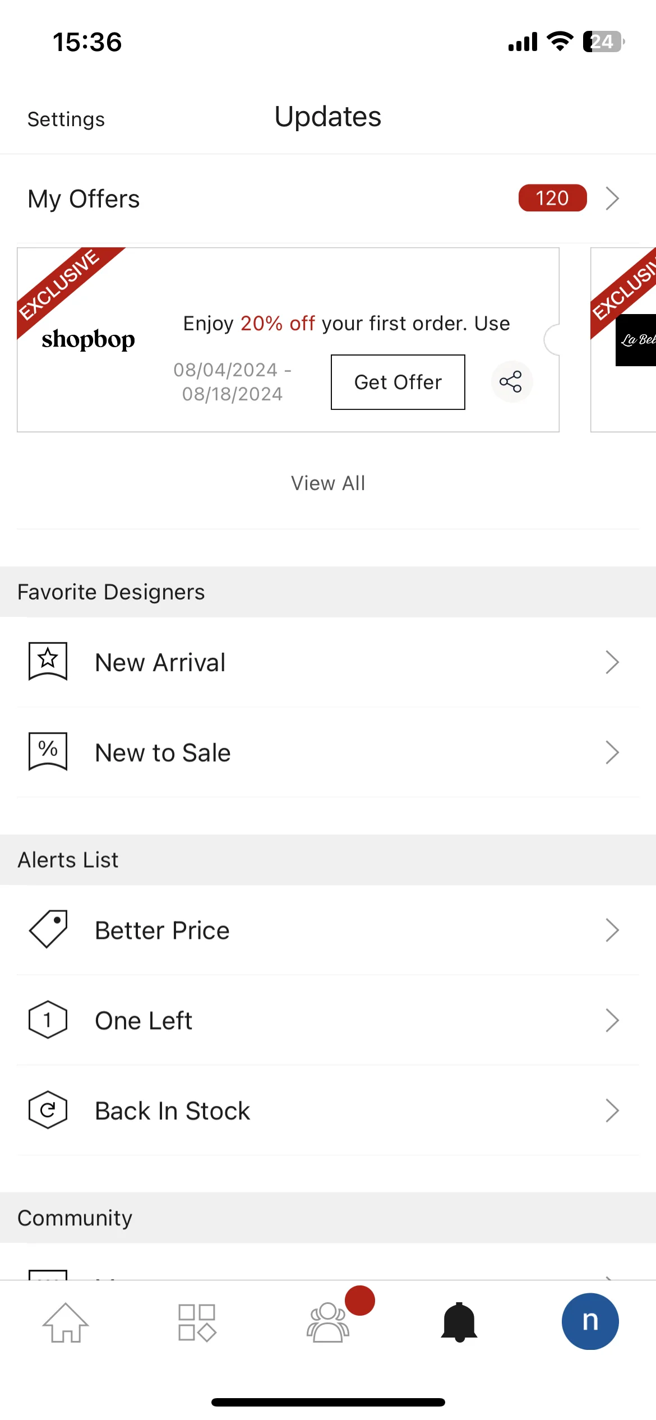Open the One Left alerts row

coord(328,1020)
